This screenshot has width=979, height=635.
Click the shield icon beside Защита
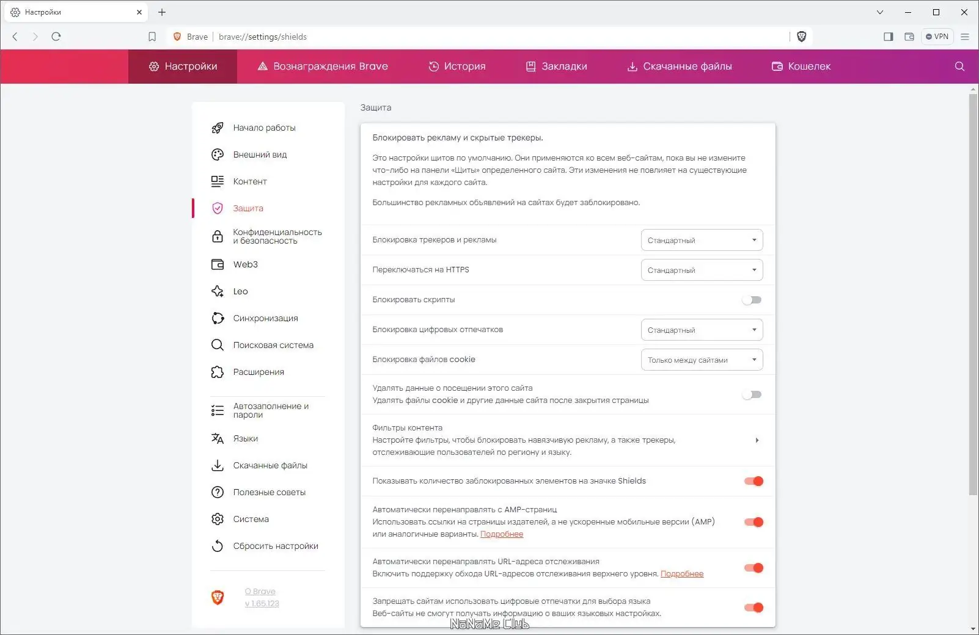[x=218, y=208]
